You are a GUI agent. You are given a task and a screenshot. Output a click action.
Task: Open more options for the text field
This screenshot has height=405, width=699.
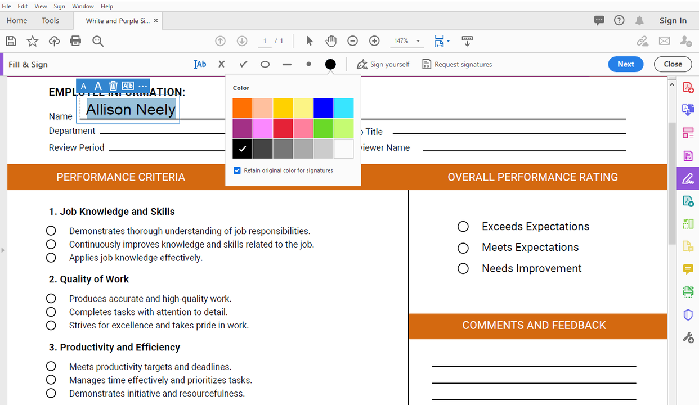tap(142, 85)
